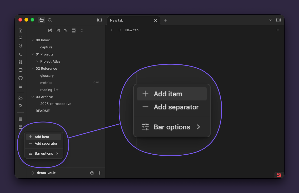299x193 pixels.
Task: Collapse the 01 Projects folder chevron
Action: [33, 54]
